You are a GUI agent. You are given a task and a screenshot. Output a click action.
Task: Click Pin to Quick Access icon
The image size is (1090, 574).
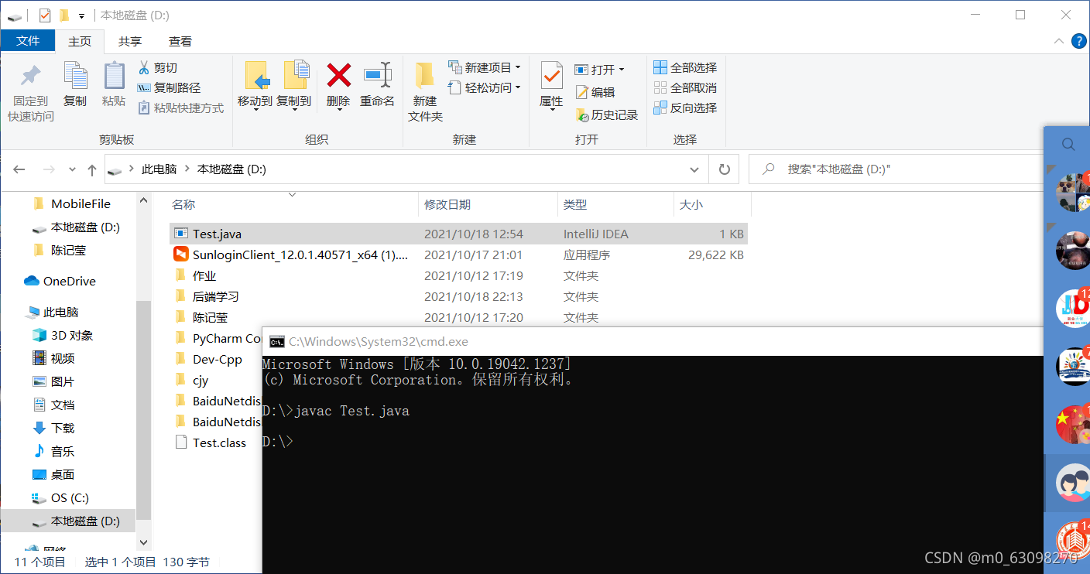[x=31, y=76]
